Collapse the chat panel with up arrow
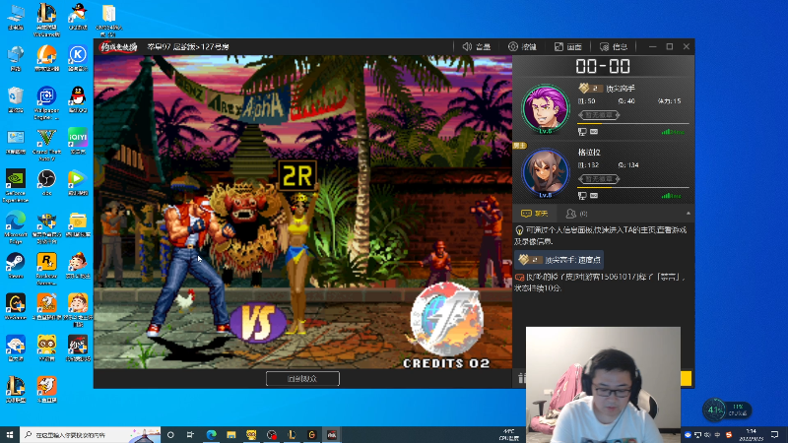 coord(688,214)
